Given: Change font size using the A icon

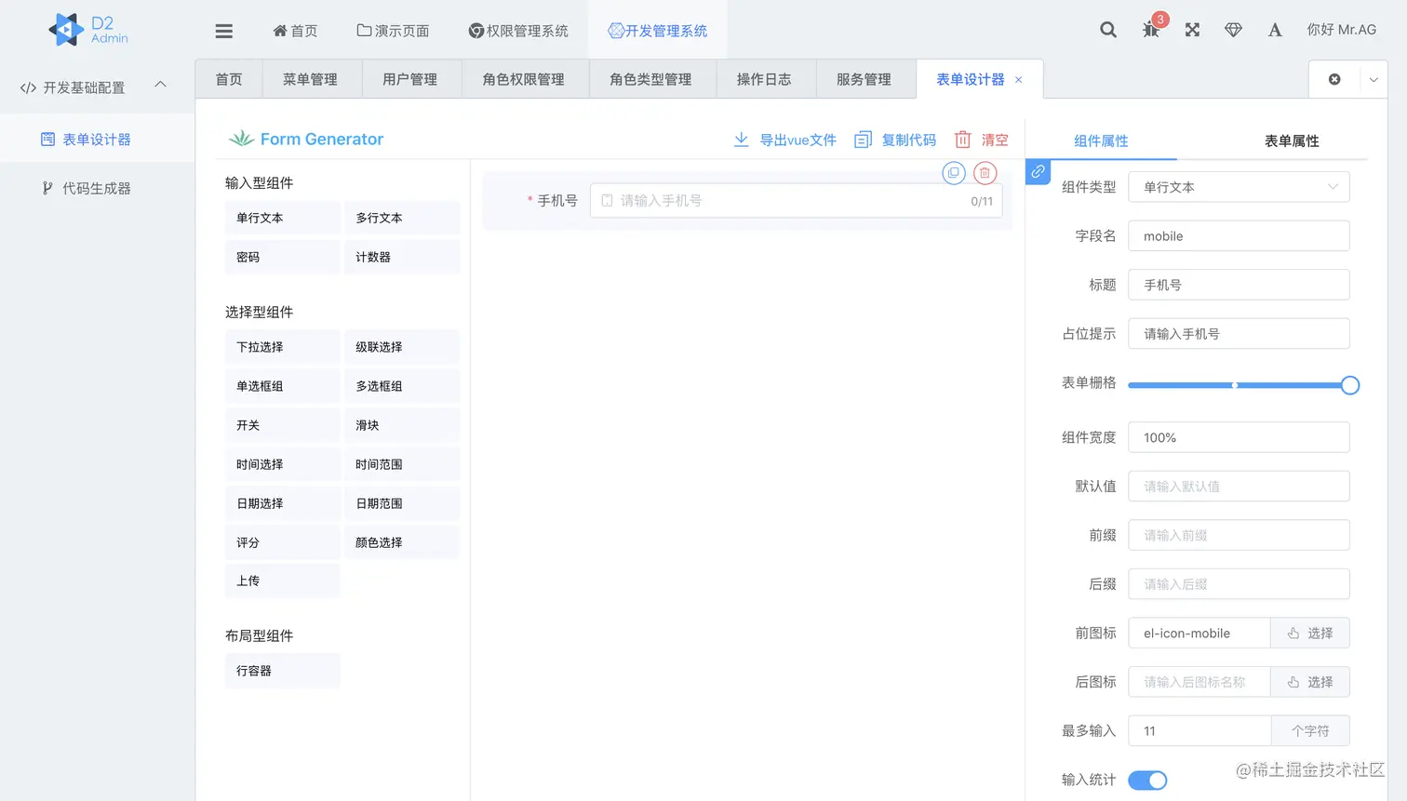Looking at the screenshot, I should pos(1275,30).
